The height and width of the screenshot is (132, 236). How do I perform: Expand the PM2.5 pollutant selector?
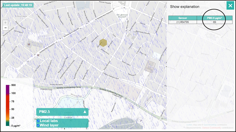click(x=62, y=112)
